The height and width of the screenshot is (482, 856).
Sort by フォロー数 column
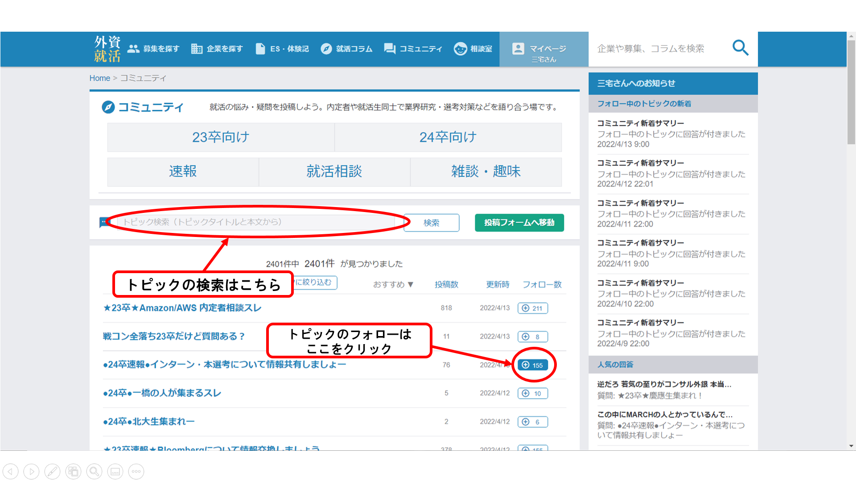tap(542, 284)
